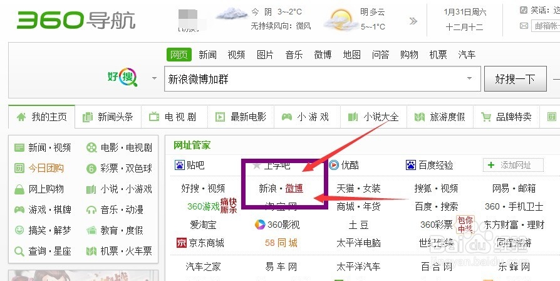
Task: Select the 购物 search tab
Action: [x=409, y=55]
